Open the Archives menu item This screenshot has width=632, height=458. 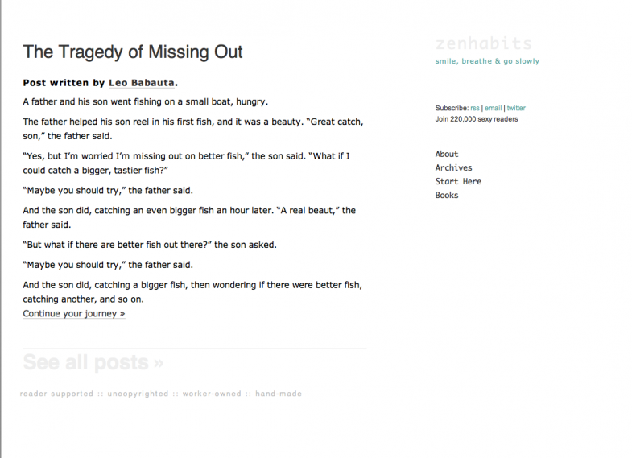[453, 167]
